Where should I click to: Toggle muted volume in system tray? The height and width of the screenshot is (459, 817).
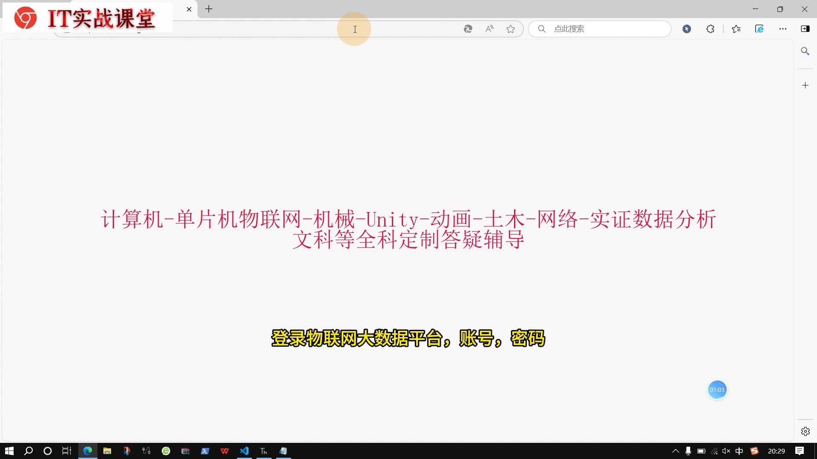pos(726,451)
